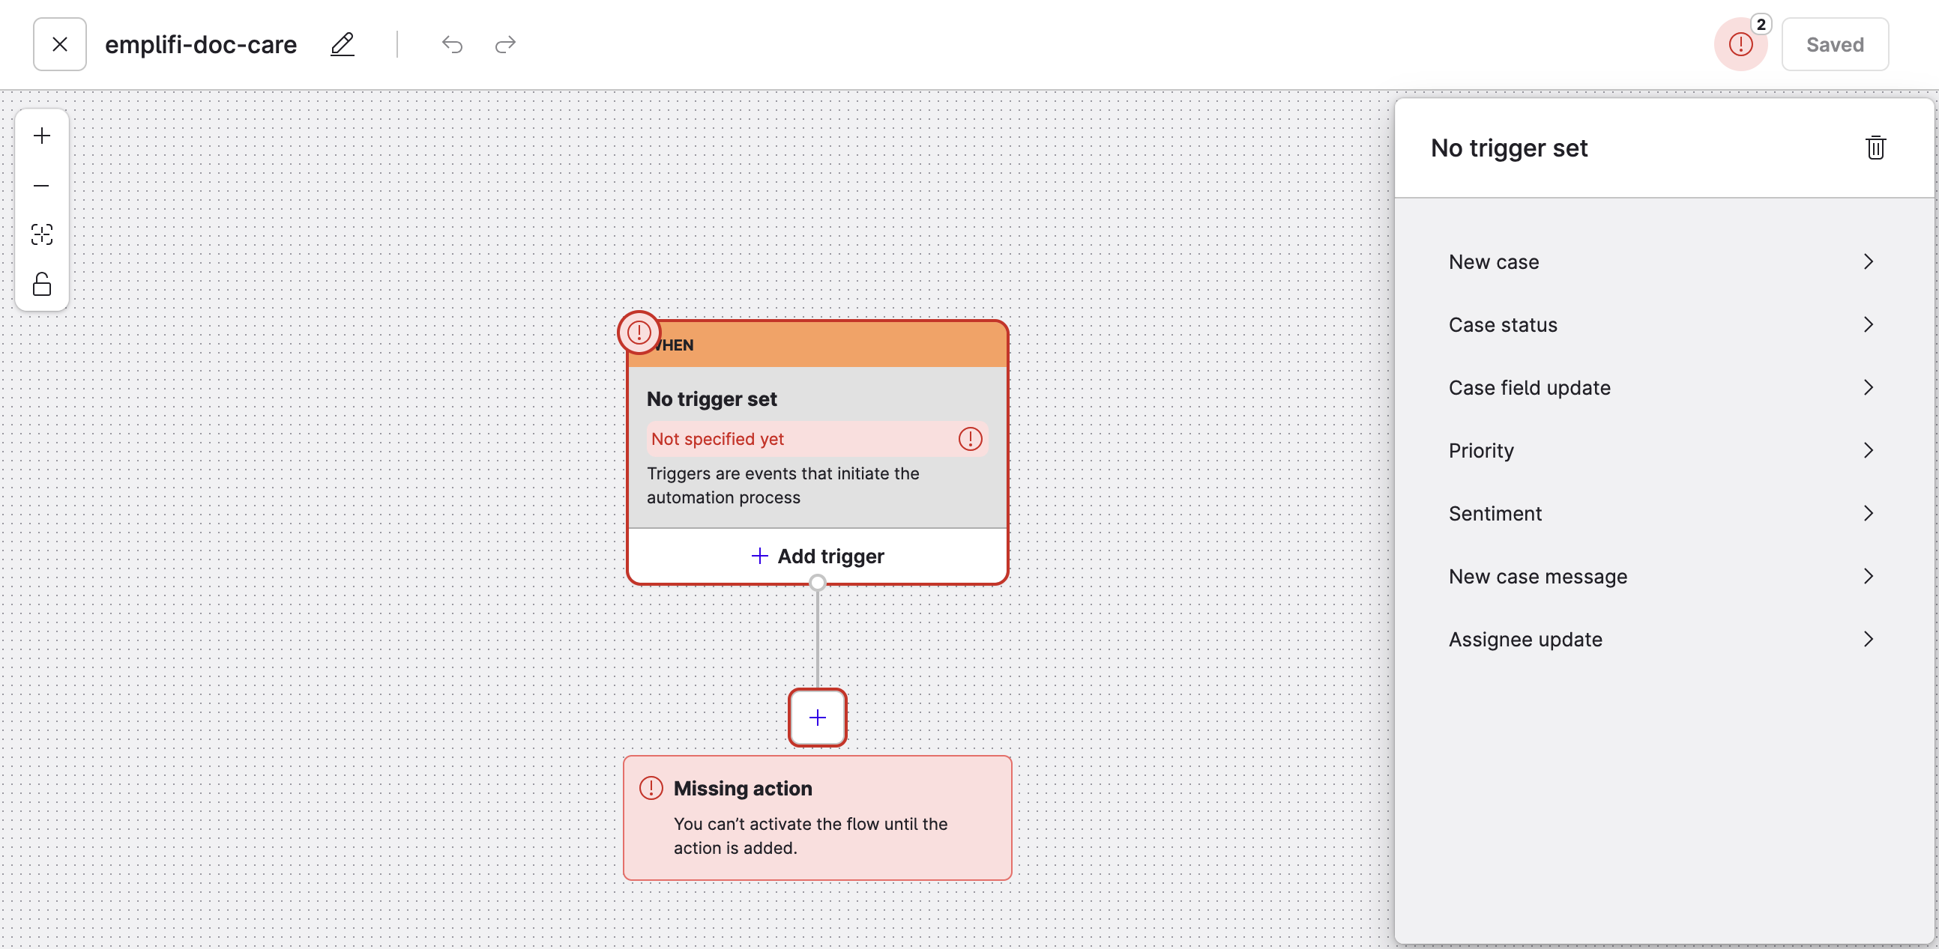The image size is (1939, 949).
Task: Click the warning badge on WHEN node
Action: (x=639, y=333)
